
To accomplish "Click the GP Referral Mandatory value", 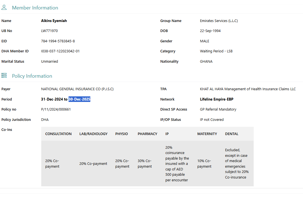I will (218, 109).
